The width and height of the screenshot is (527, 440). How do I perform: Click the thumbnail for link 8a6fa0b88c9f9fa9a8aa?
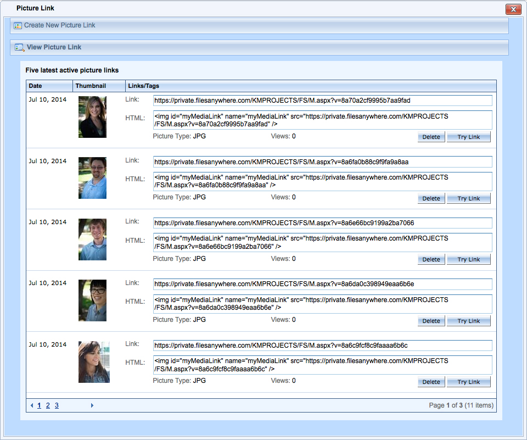[x=92, y=178]
